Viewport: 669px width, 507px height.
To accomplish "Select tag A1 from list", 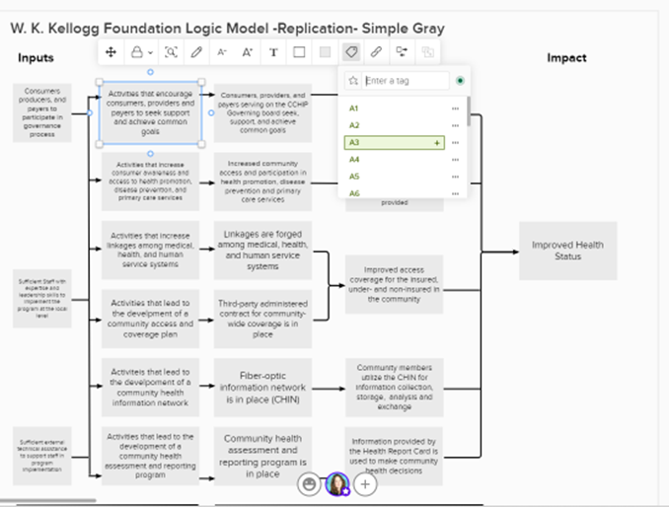I will (395, 109).
